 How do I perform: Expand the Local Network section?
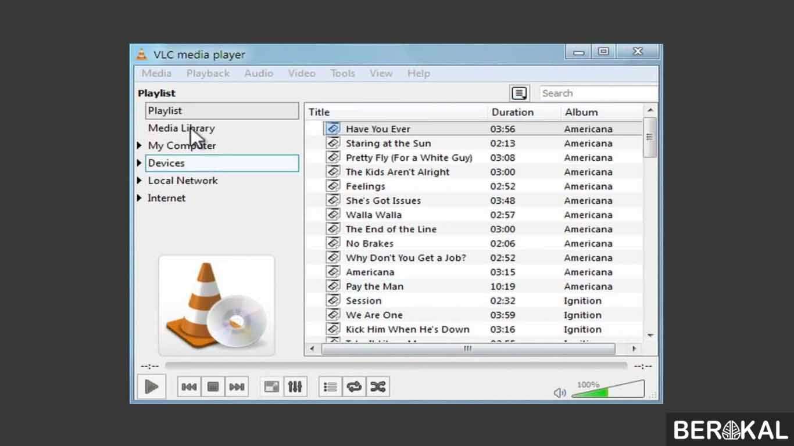pos(140,181)
